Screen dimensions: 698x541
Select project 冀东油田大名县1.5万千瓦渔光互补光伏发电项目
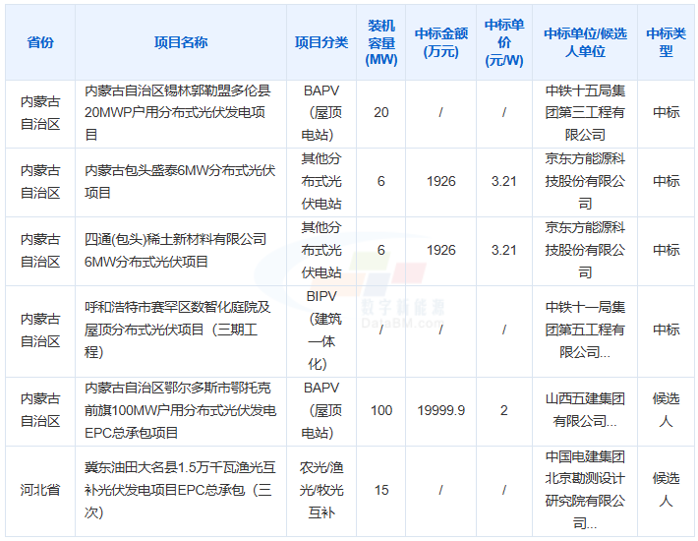180,490
